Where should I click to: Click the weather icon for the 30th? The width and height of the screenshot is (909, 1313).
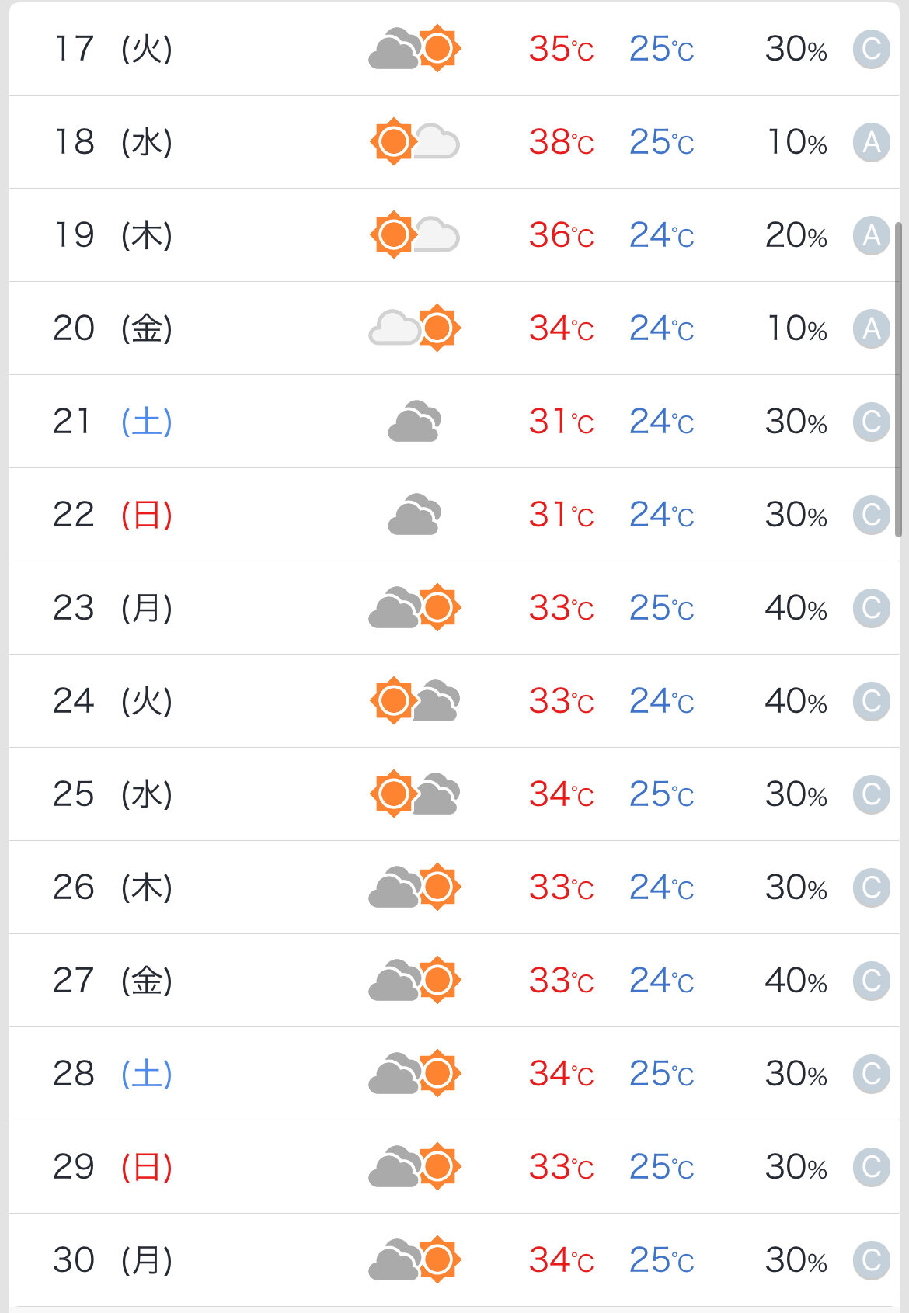[415, 1260]
